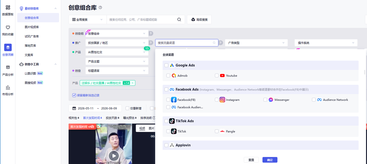Switch to the 图片 tab on card

tap(151, 128)
